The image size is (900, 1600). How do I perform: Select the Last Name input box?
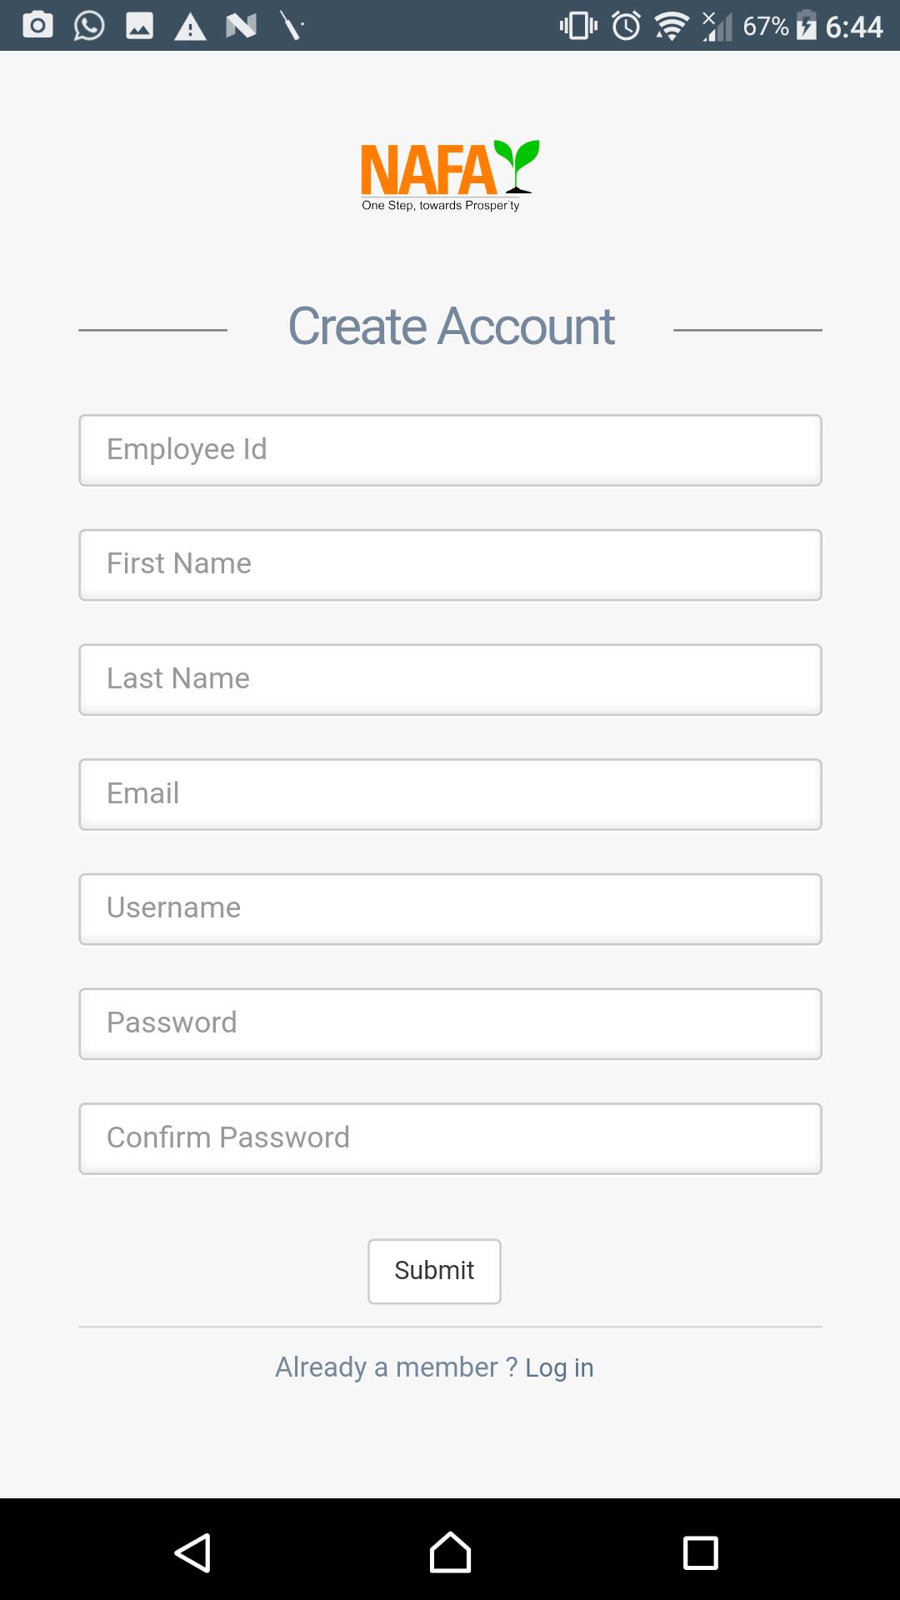point(450,679)
